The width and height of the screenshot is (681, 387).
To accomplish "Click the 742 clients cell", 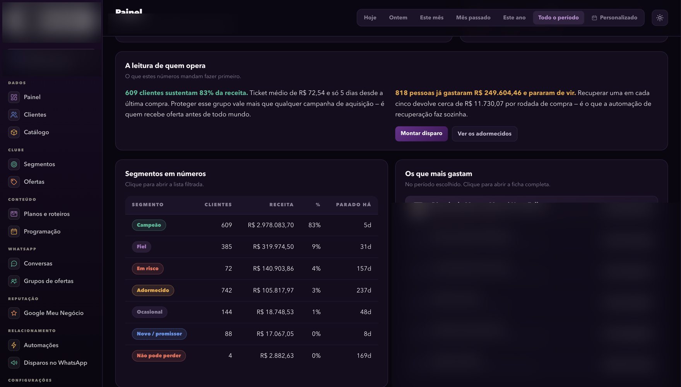I will (227, 290).
